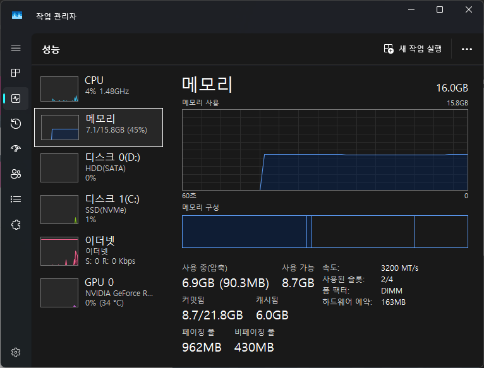Image resolution: width=484 pixels, height=368 pixels.
Task: Show the 이더넷 network performance view
Action: pyautogui.click(x=98, y=251)
